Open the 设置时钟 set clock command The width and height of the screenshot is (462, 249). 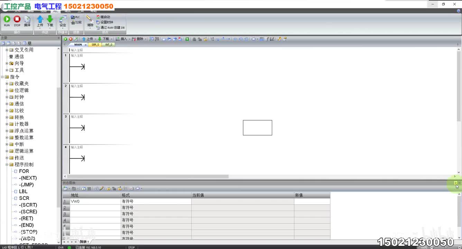pos(104,22)
